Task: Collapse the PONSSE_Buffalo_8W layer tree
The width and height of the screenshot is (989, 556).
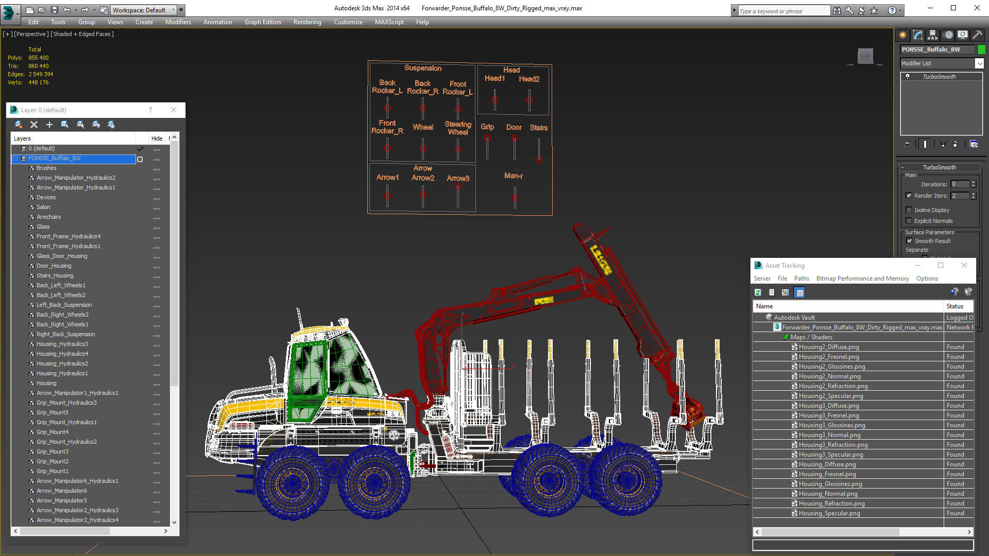Action: [15, 159]
